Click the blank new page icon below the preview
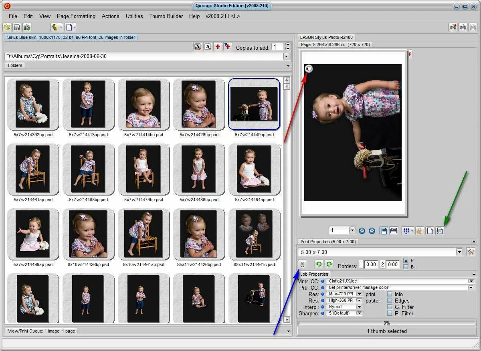 (430, 231)
